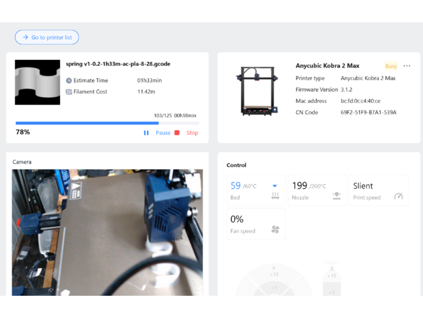The width and height of the screenshot is (423, 318).
Task: Click the Filament Cost icon
Action: click(69, 92)
